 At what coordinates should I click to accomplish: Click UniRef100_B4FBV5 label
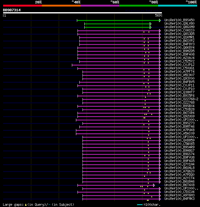tap(179, 82)
